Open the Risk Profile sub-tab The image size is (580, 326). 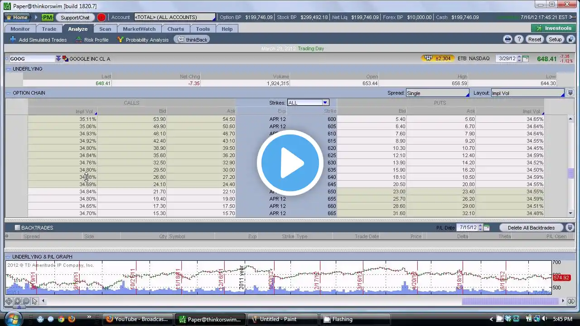[92, 40]
